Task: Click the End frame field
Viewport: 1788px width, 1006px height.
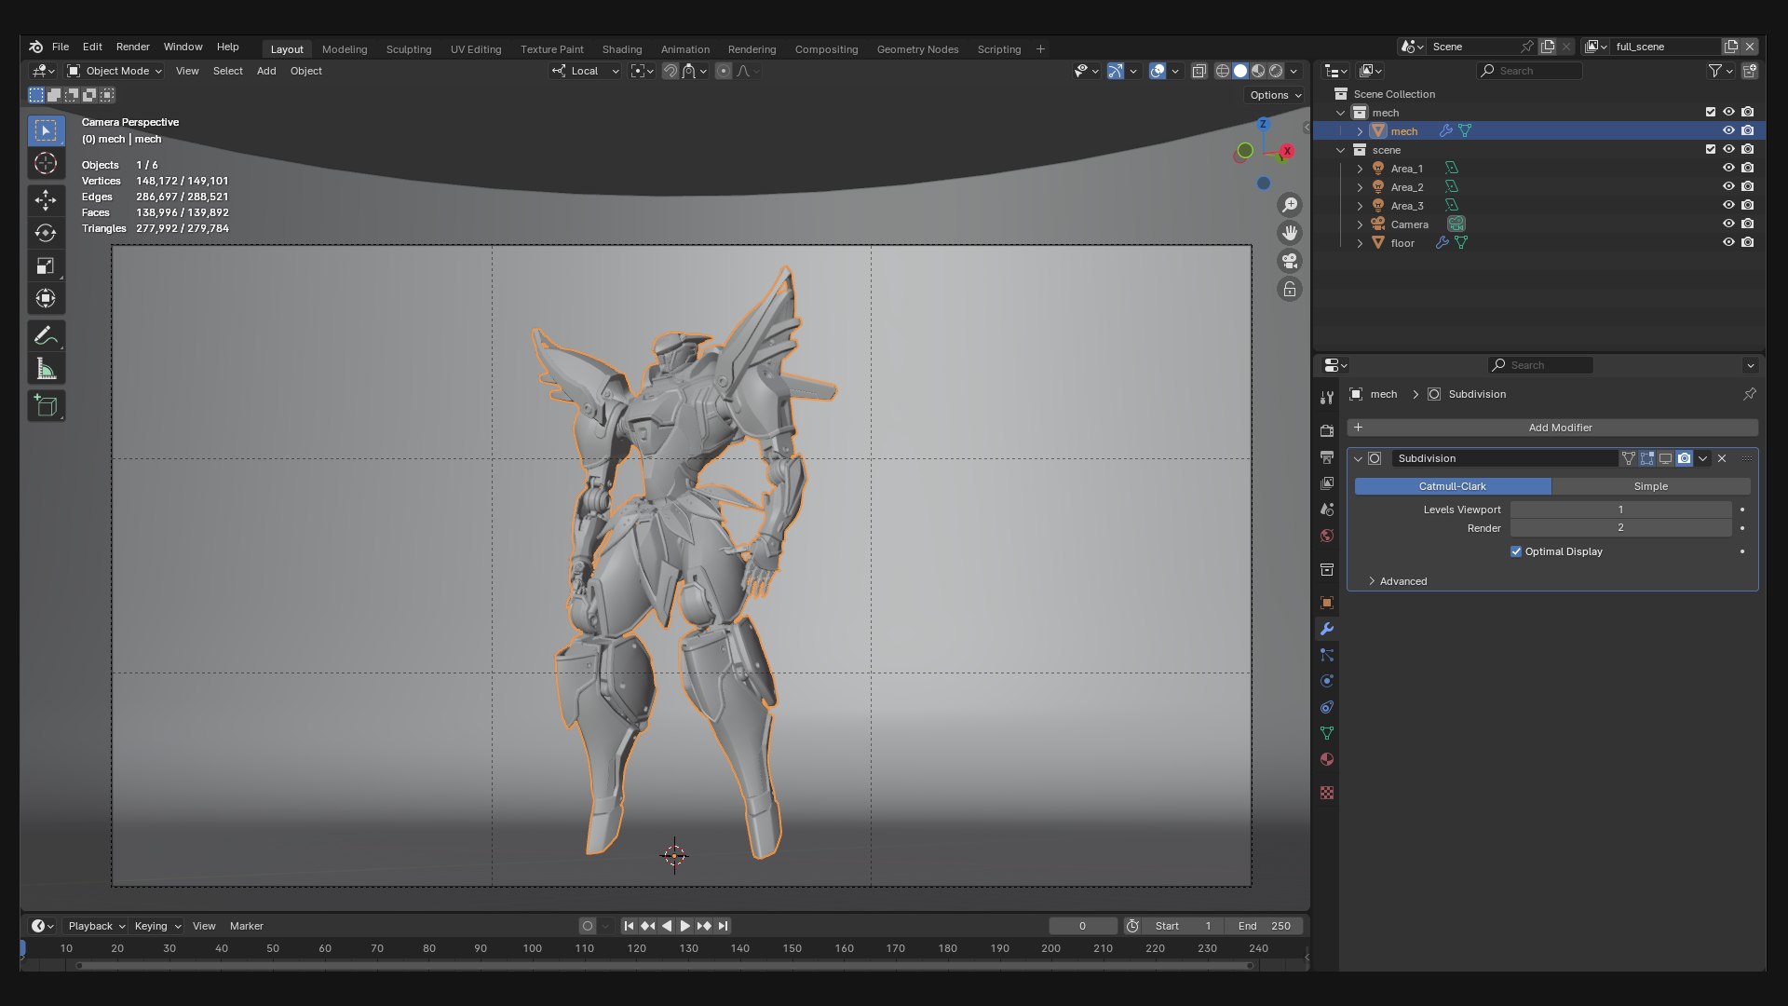Action: point(1265,926)
